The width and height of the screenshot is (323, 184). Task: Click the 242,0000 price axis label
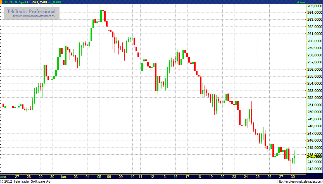(x=315, y=169)
